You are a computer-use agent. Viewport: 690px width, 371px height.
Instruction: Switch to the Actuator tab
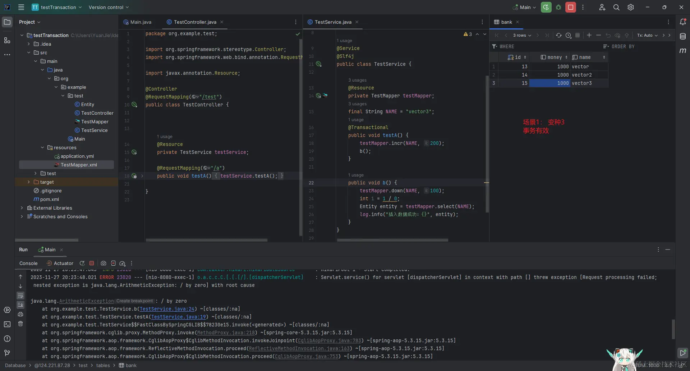(x=60, y=263)
